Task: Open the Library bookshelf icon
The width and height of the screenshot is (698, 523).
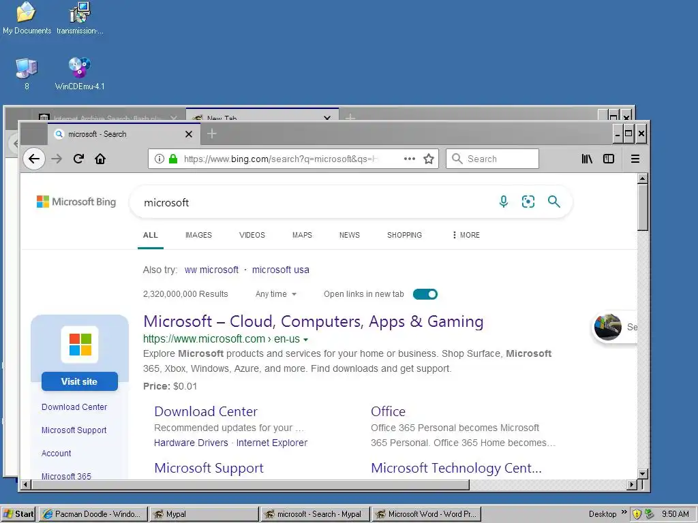Action: pos(587,159)
